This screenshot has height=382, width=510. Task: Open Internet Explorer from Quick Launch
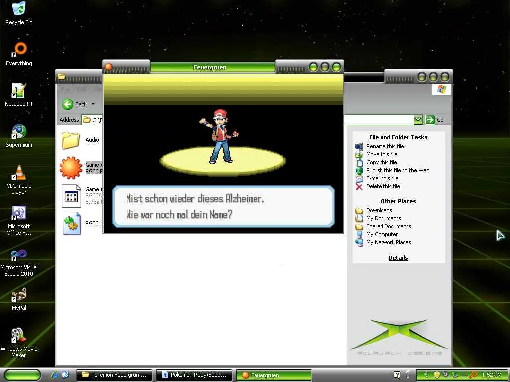point(54,375)
